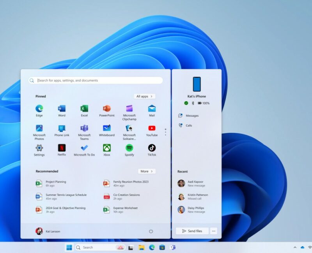Click the iPhone connected status indicator
Viewport: 312px width, 253px height.
(x=186, y=103)
